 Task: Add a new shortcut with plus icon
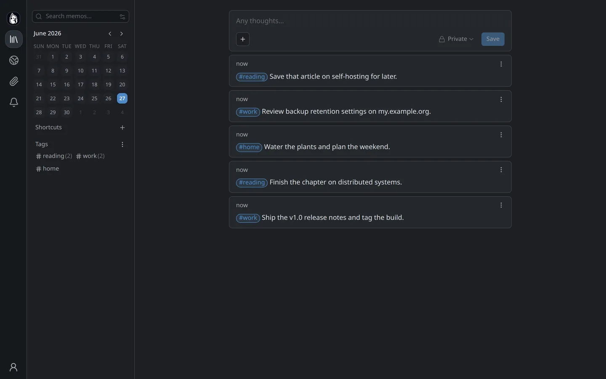[122, 128]
